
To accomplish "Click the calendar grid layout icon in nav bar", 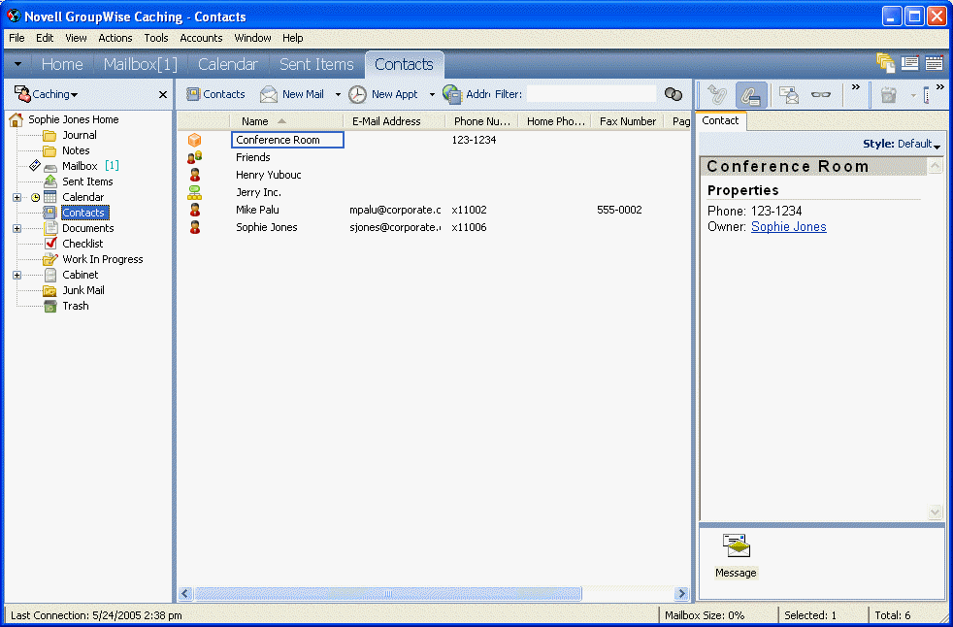I will [x=934, y=63].
